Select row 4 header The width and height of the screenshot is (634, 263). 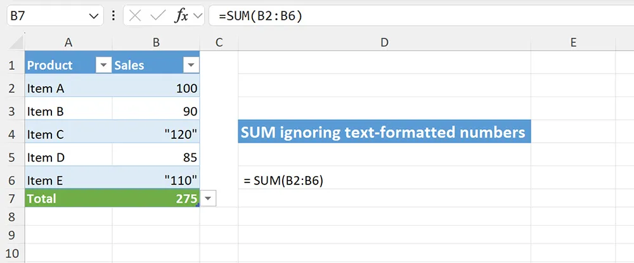coord(12,134)
